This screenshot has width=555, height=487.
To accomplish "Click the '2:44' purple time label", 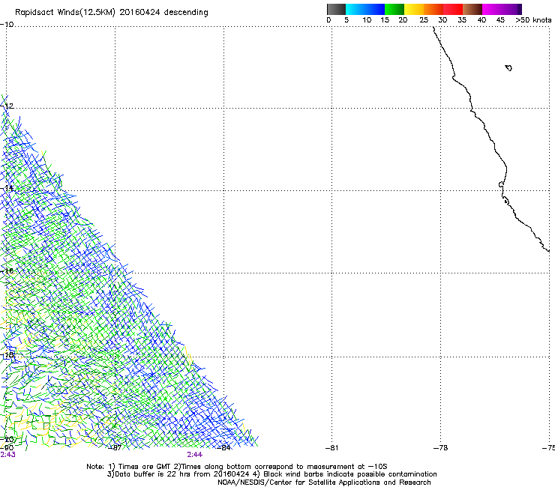I will click(195, 455).
